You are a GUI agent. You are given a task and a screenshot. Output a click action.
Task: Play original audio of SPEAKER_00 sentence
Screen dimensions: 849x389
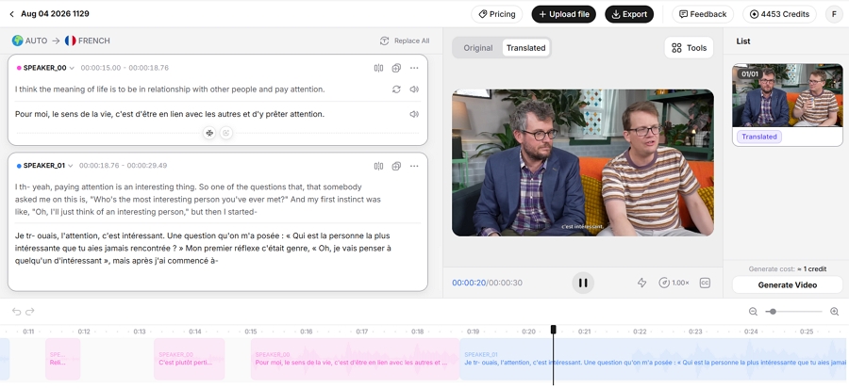pos(414,89)
